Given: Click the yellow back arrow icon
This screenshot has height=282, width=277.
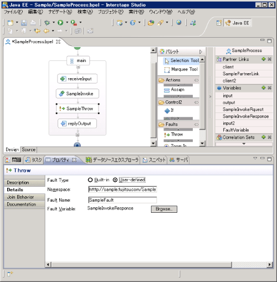Looking at the screenshot, I should point(46,31).
